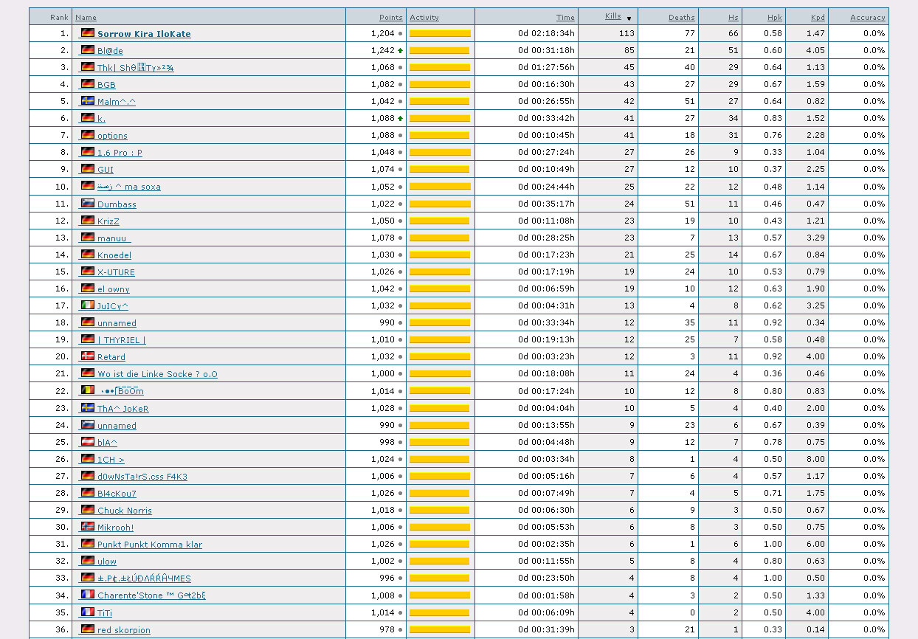918x639 pixels.
Task: Click the flag icon beside JuICy^
Action: [x=88, y=305]
